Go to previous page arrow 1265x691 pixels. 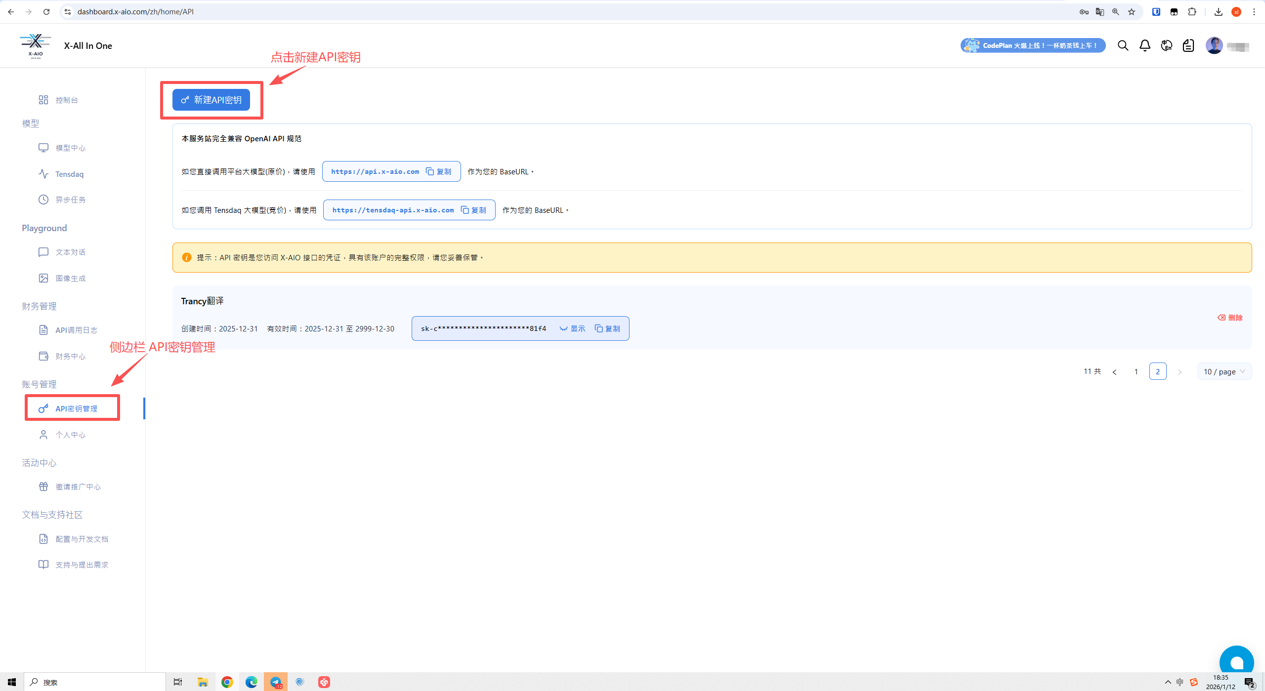point(1114,372)
